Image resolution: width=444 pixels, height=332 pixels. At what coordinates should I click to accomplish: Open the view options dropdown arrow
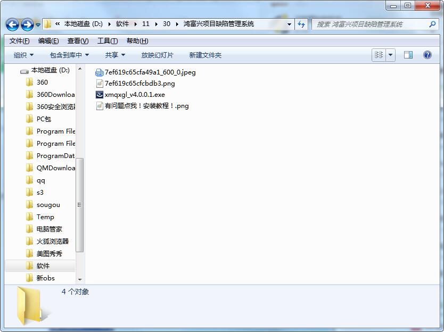pos(391,55)
